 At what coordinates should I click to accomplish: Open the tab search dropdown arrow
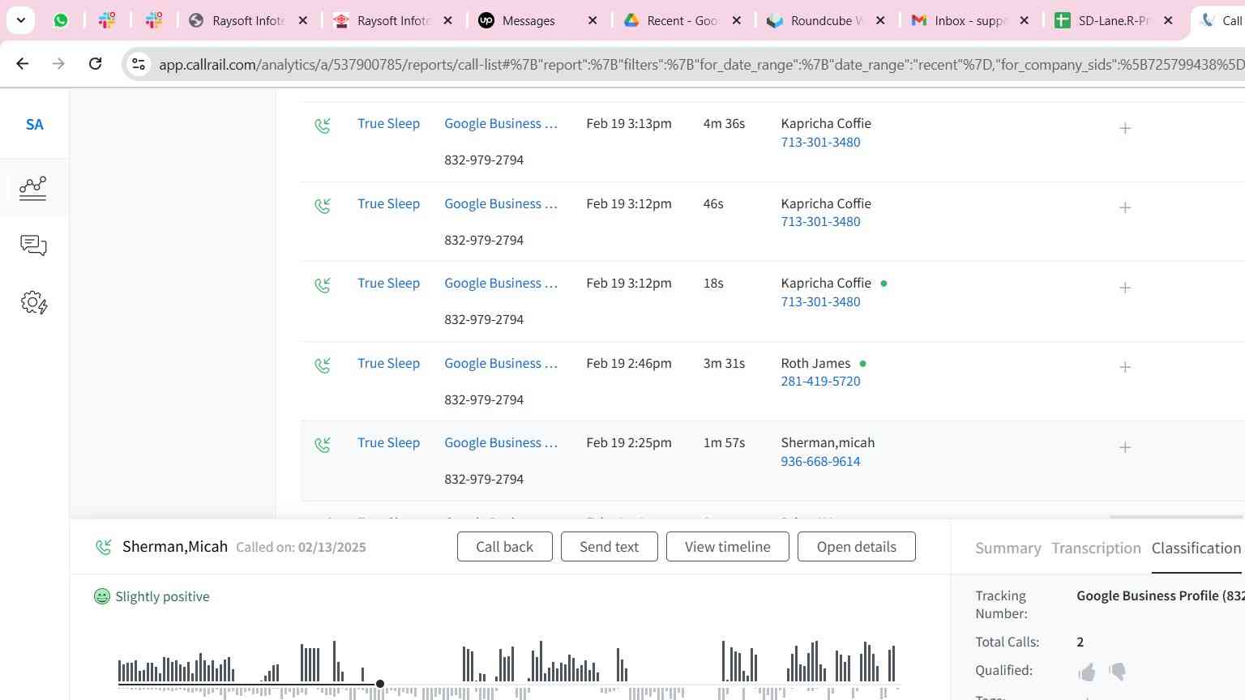20,20
